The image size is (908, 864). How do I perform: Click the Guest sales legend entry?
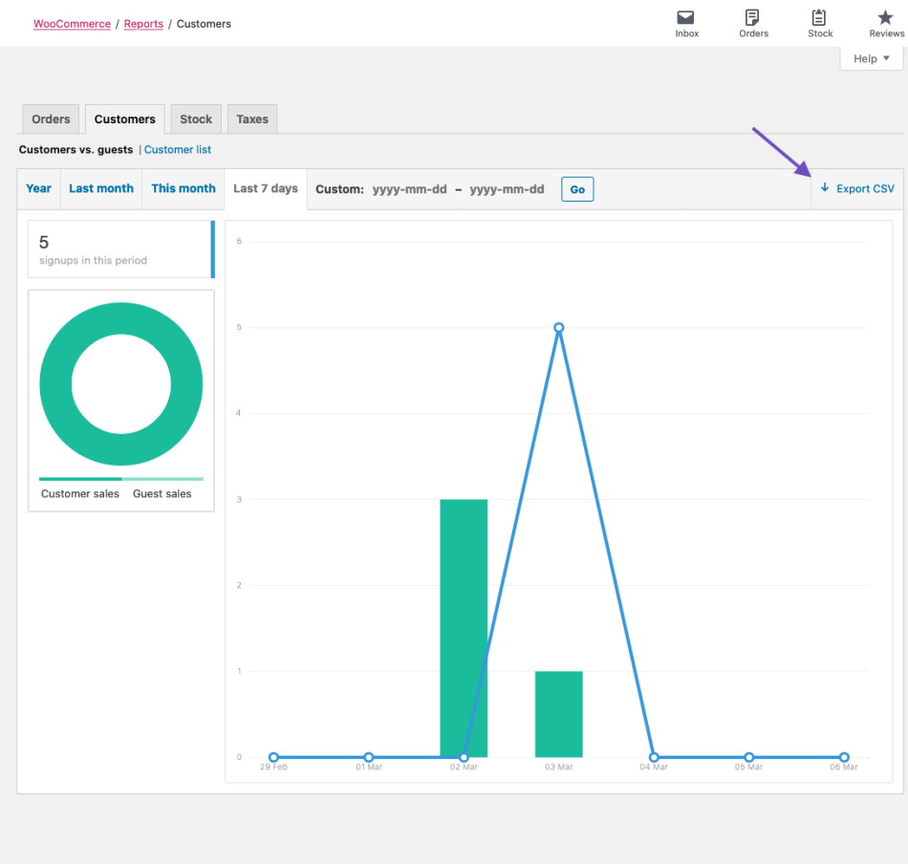(162, 493)
